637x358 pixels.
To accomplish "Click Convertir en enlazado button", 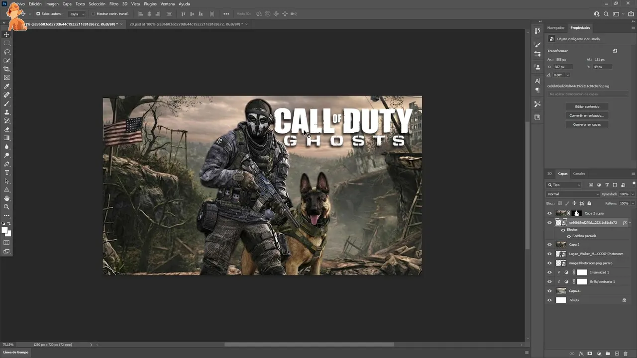I will pos(587,115).
